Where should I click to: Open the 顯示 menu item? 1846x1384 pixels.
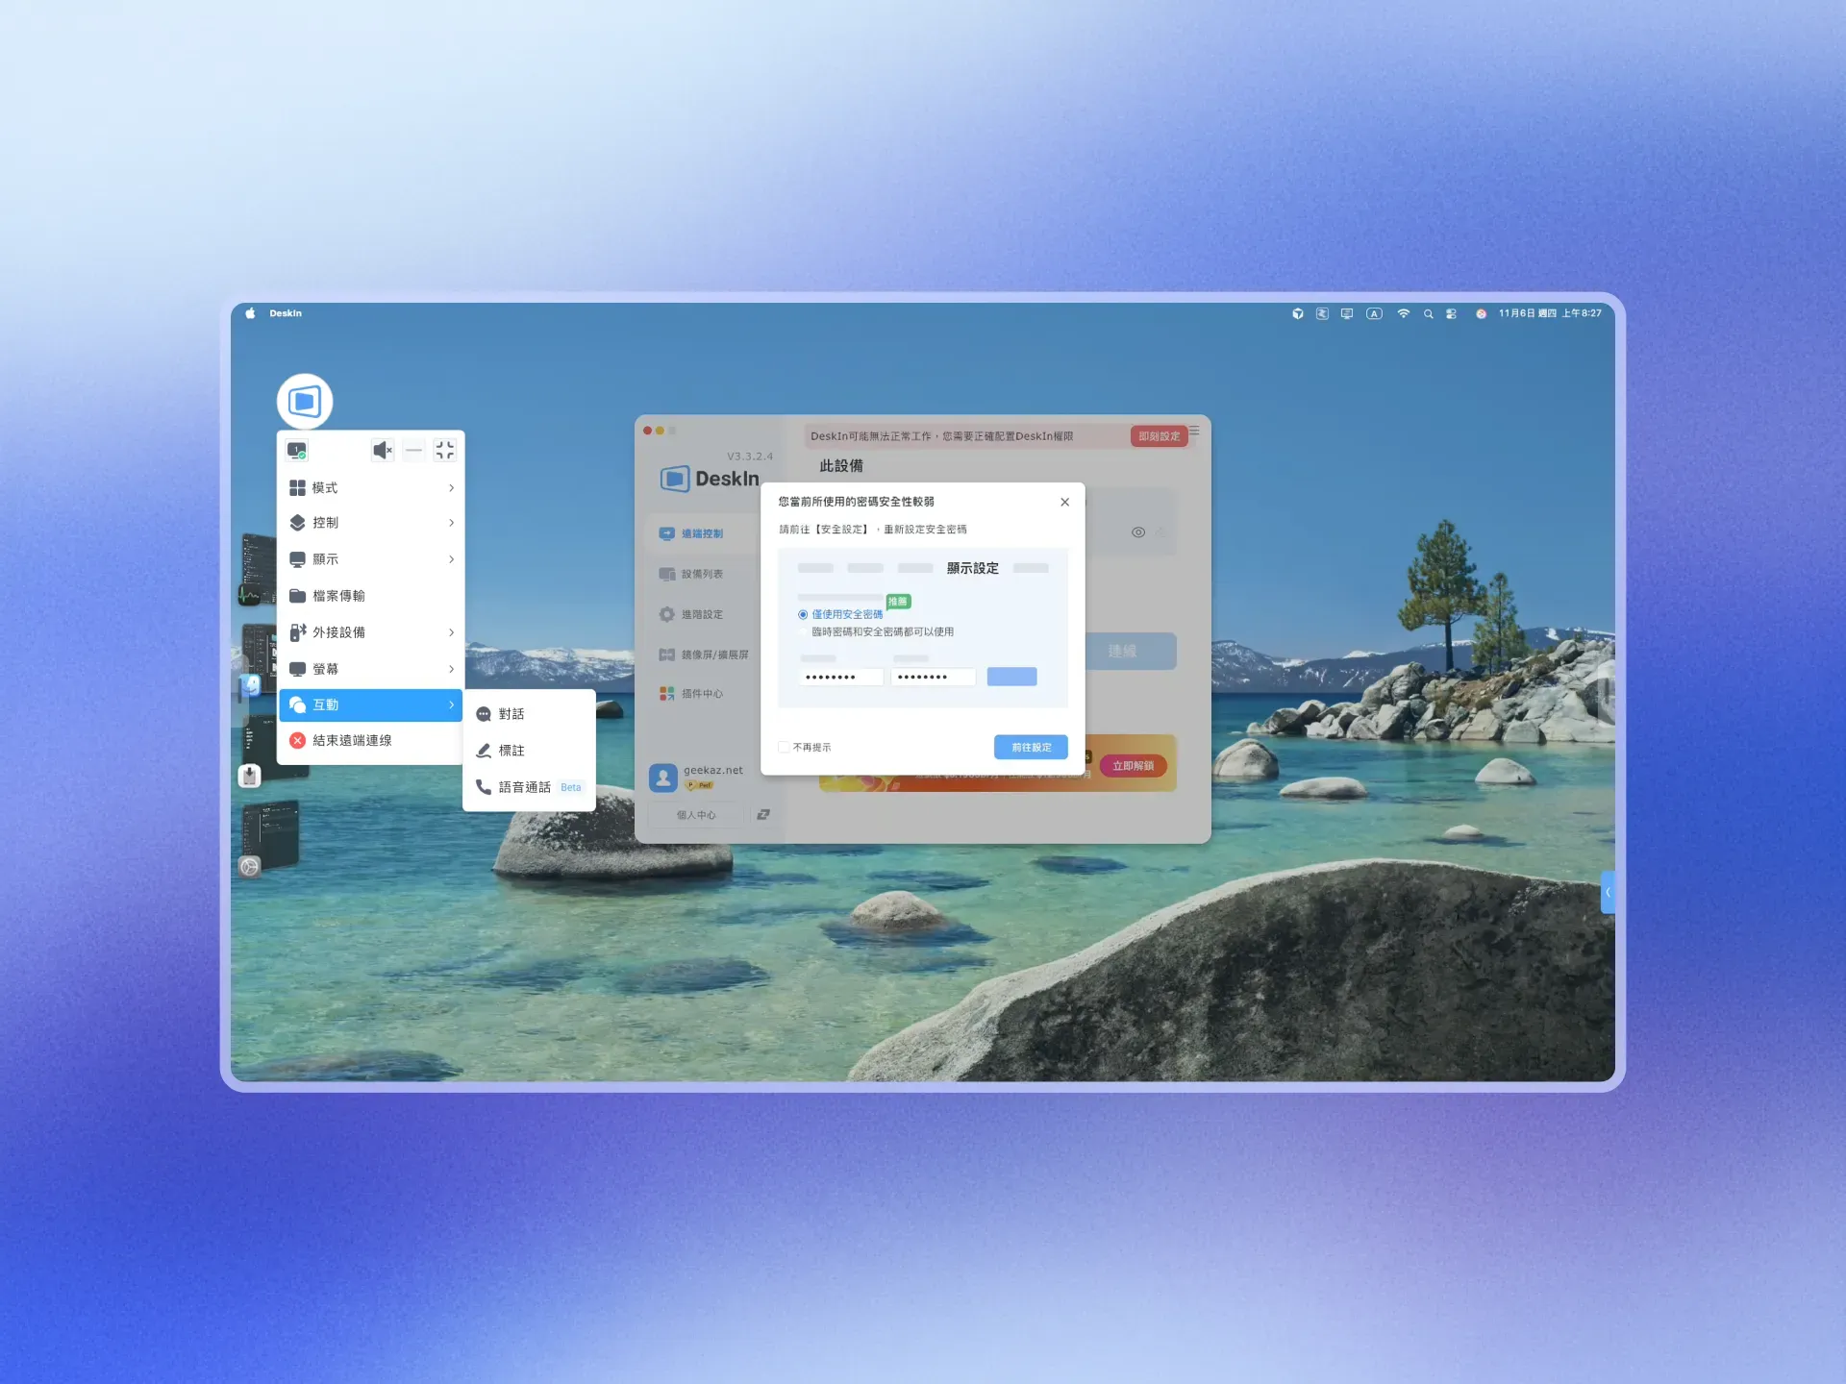point(371,559)
